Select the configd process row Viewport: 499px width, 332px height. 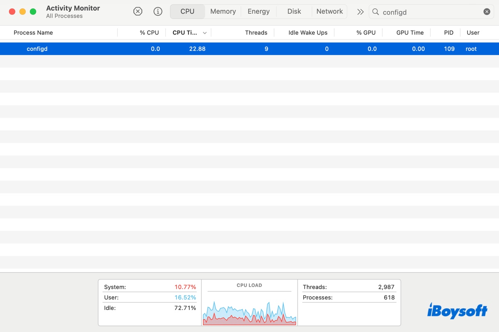click(x=249, y=49)
